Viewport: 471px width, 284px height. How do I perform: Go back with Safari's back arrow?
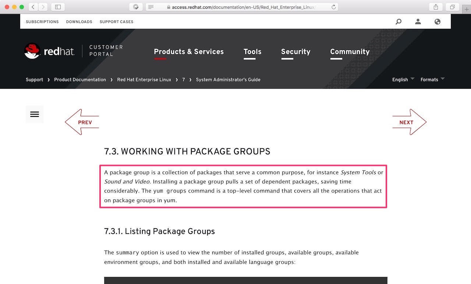tap(33, 7)
